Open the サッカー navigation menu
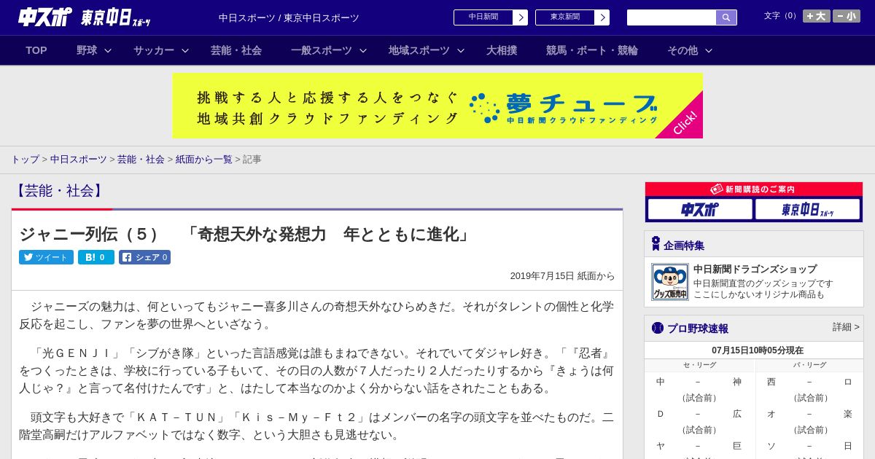875x459 pixels. tap(154, 50)
